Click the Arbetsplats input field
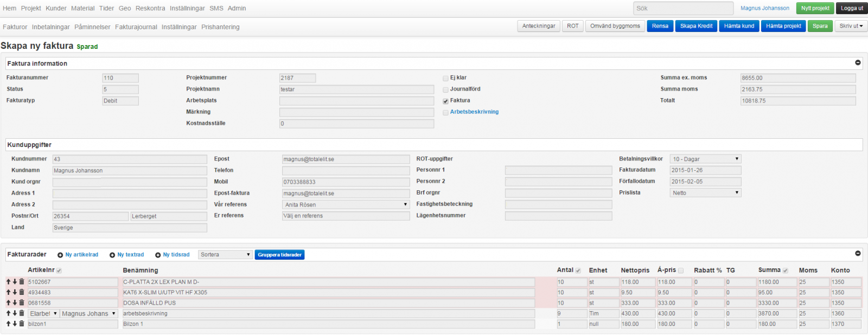The image size is (868, 335). coord(356,101)
